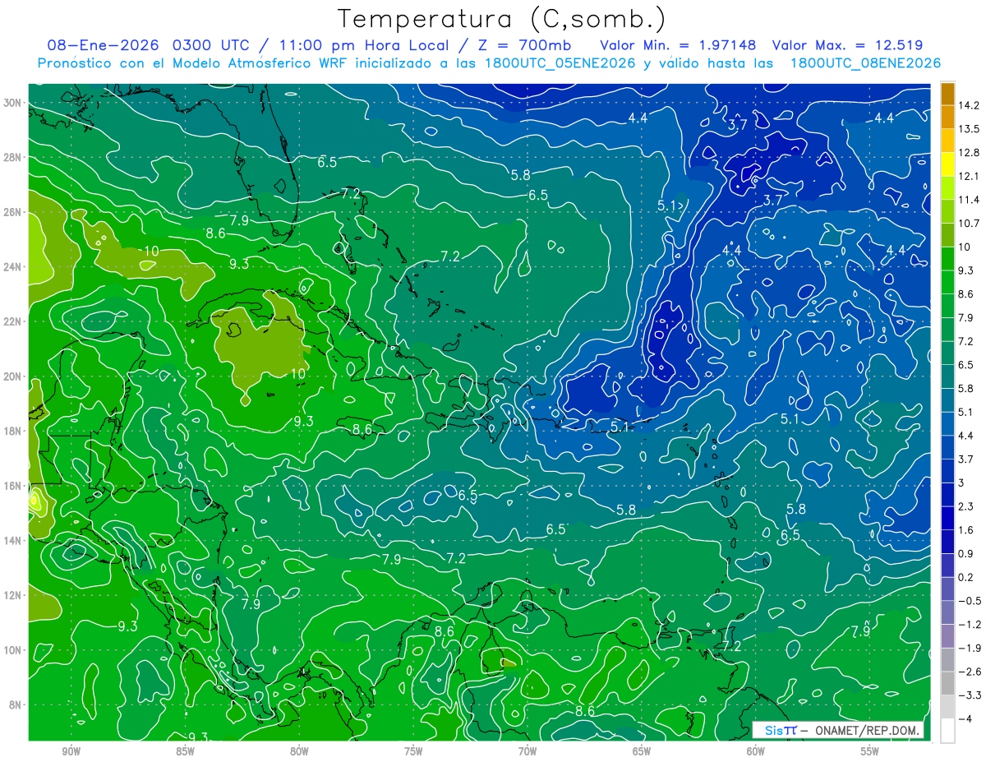This screenshot has width=986, height=762.
Task: Click the white swatch below the -4 label
Action: (947, 731)
